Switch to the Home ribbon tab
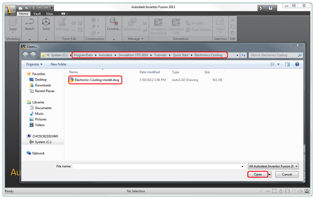315x199 pixels. pyautogui.click(x=24, y=13)
